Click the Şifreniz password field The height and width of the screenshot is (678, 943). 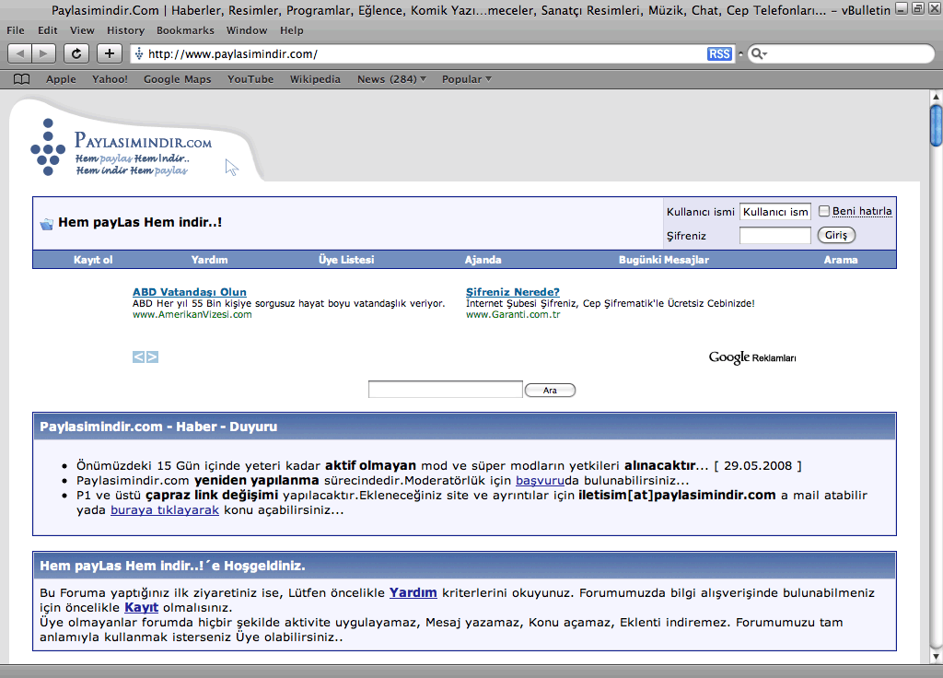pyautogui.click(x=775, y=235)
